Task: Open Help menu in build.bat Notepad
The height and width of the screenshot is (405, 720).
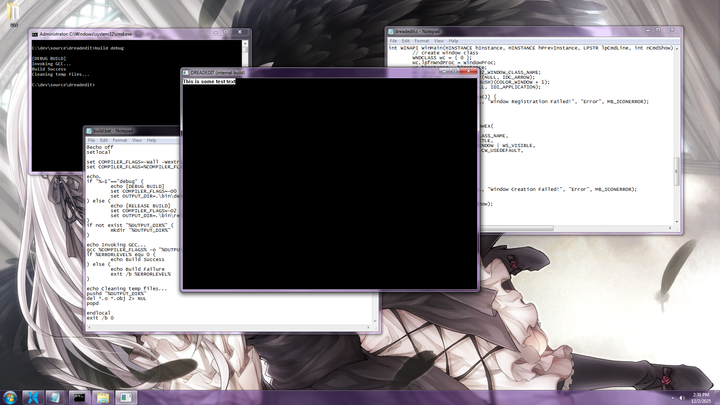Action: pos(151,140)
